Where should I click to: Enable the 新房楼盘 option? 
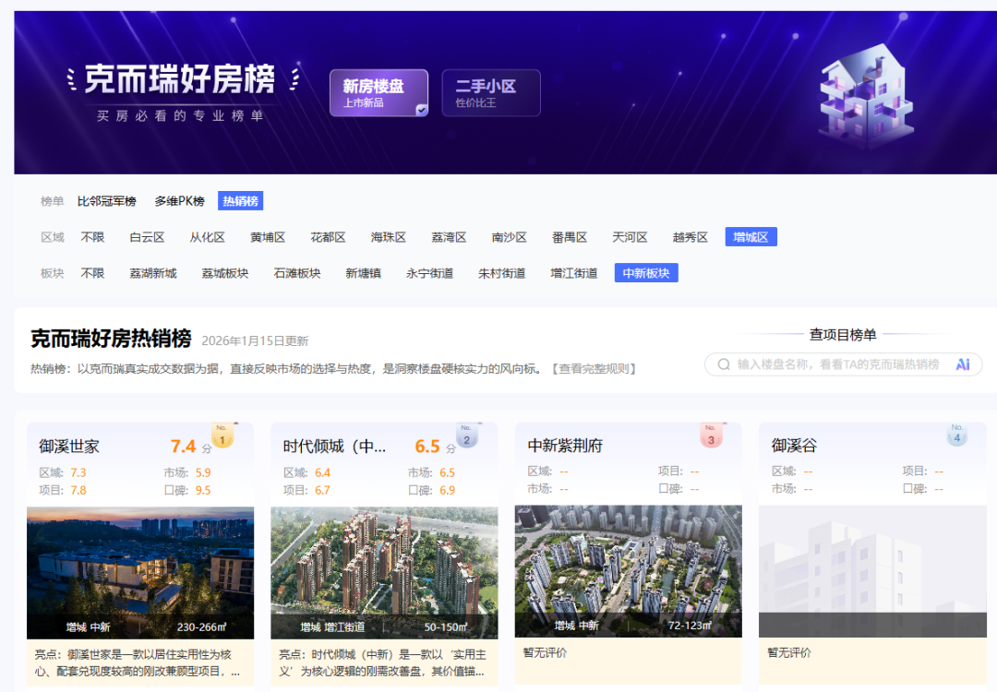point(378,92)
